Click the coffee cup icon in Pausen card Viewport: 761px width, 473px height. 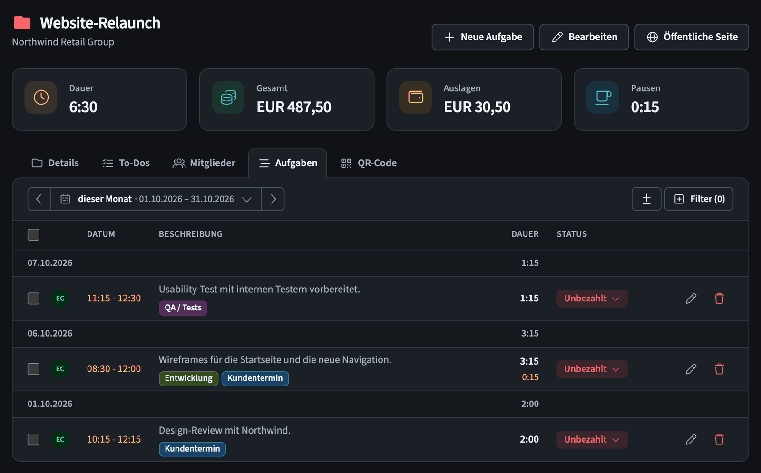[x=603, y=97]
